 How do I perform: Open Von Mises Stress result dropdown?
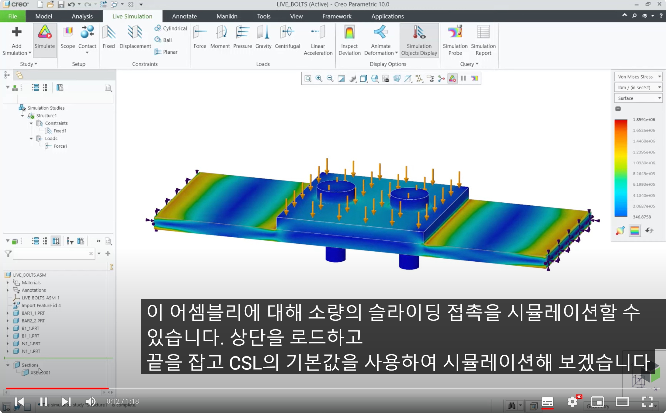point(638,77)
